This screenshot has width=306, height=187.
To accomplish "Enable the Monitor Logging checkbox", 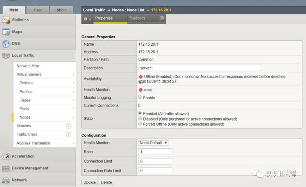I will (x=140, y=97).
